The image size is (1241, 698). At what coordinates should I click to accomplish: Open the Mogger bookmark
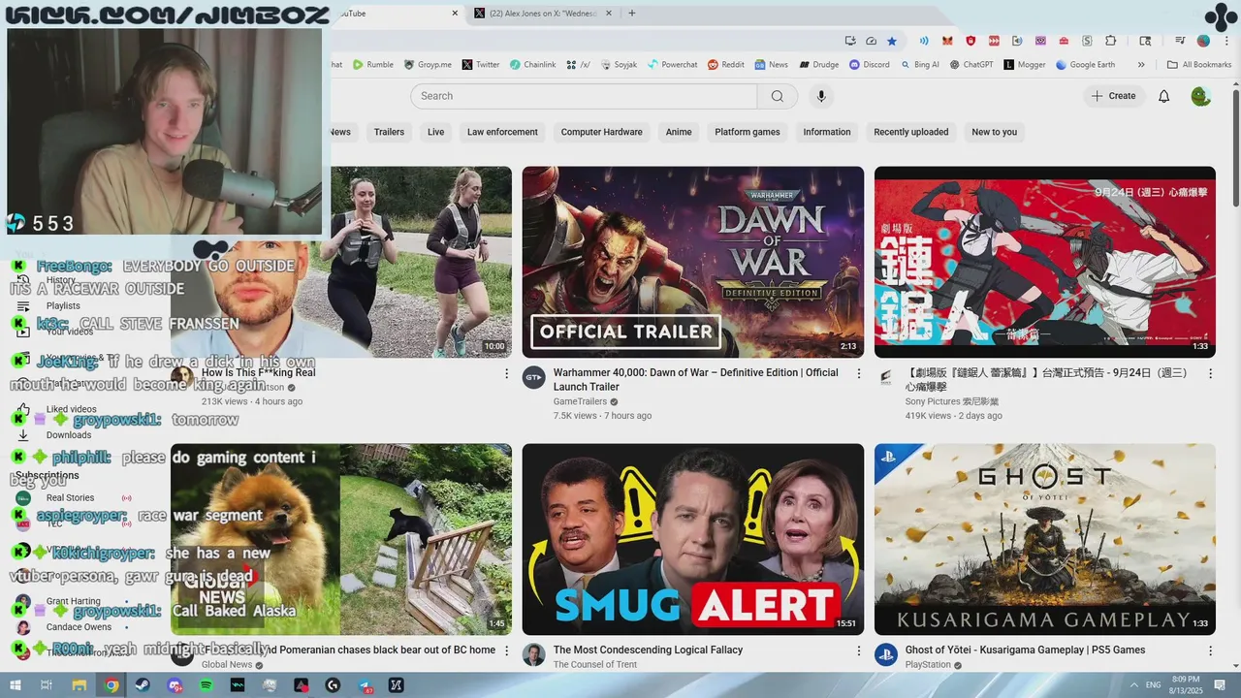[1025, 65]
